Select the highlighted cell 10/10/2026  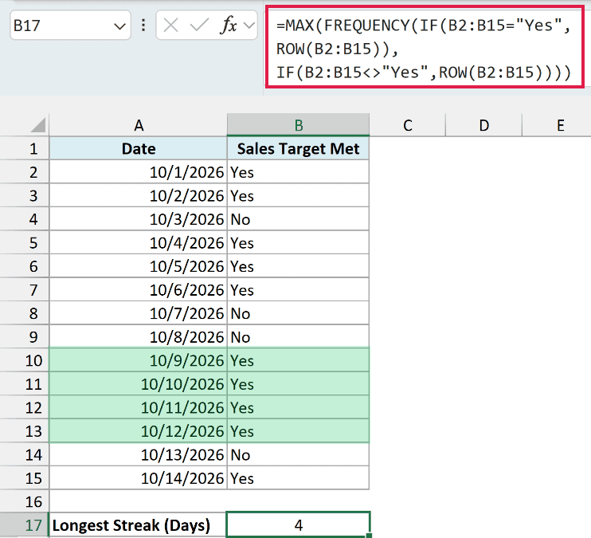pyautogui.click(x=139, y=383)
